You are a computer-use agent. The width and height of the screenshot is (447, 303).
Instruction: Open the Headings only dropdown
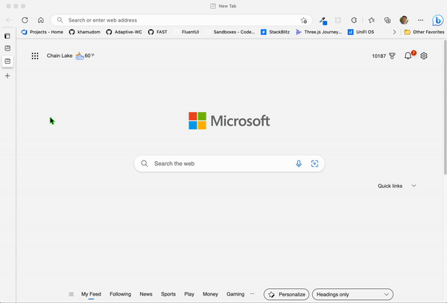point(352,295)
